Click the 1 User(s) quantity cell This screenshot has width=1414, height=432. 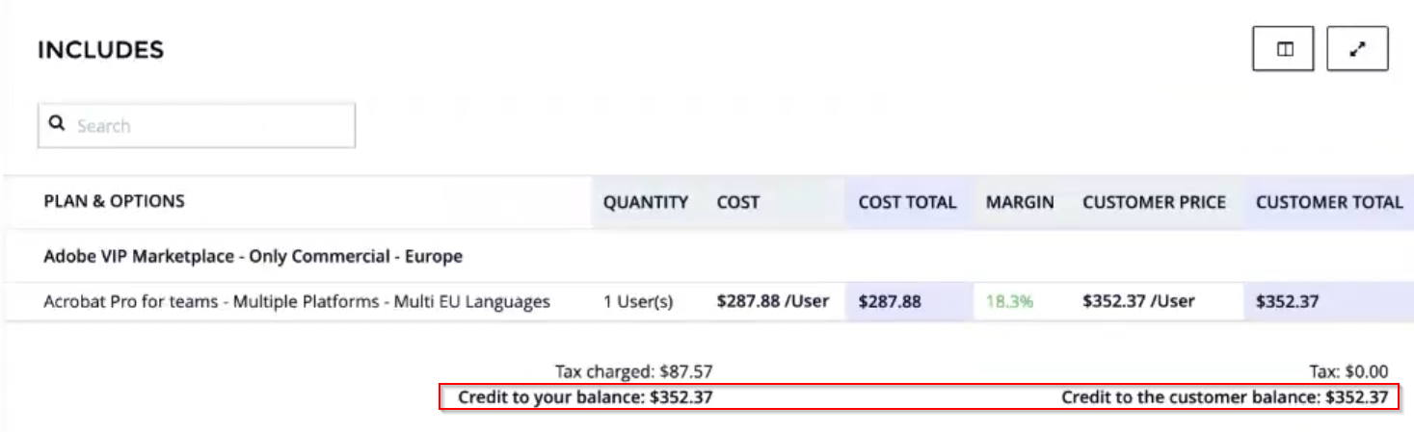637,301
